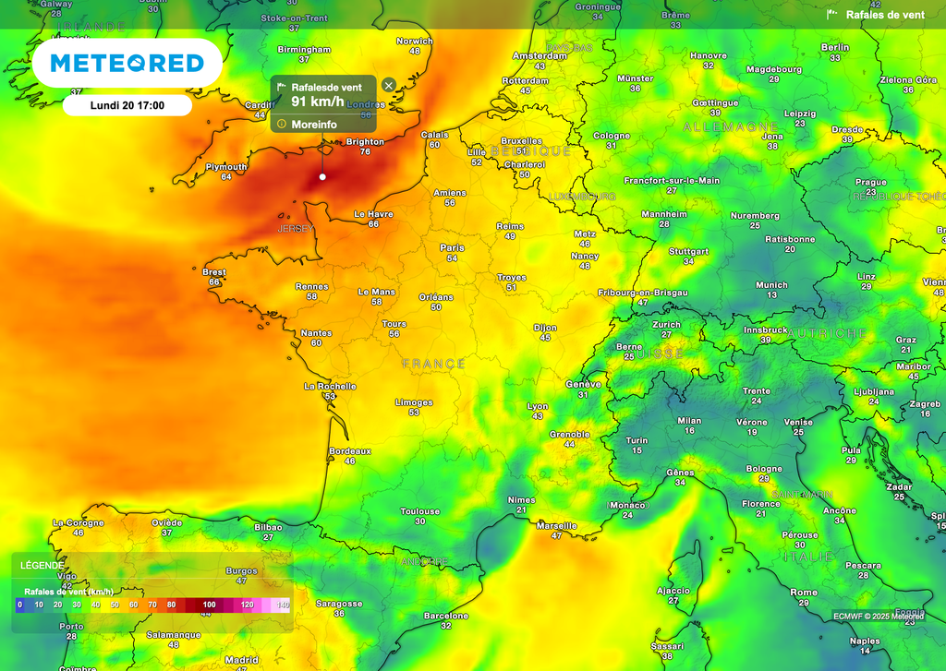Click the windsock icon in the popup
946x671 pixels.
point(282,88)
